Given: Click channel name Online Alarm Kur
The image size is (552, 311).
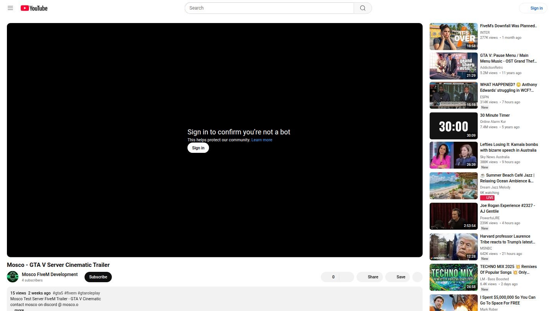Looking at the screenshot, I should tap(493, 122).
